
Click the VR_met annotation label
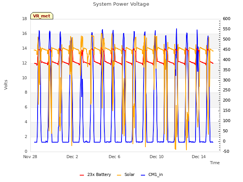click(x=42, y=16)
